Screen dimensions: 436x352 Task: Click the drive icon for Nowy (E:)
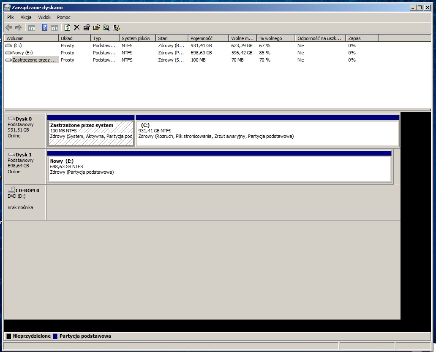[8, 53]
